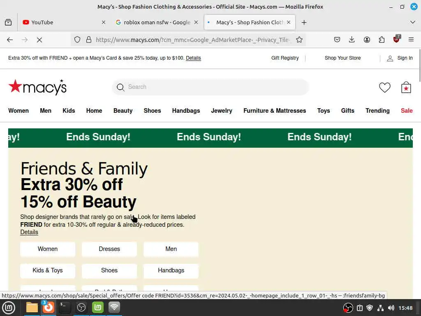Close the YouTube tab
The image size is (421, 316).
(x=103, y=22)
